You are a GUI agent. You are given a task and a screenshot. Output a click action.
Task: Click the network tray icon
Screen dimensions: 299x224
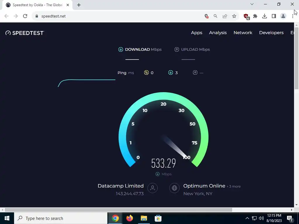[254, 218]
